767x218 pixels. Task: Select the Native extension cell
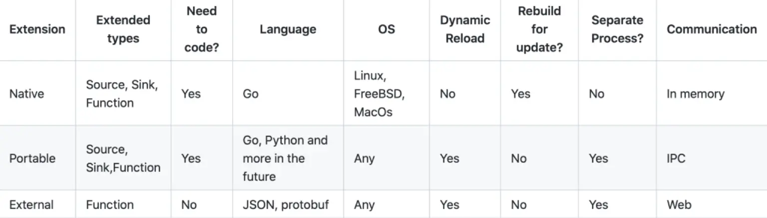(26, 94)
